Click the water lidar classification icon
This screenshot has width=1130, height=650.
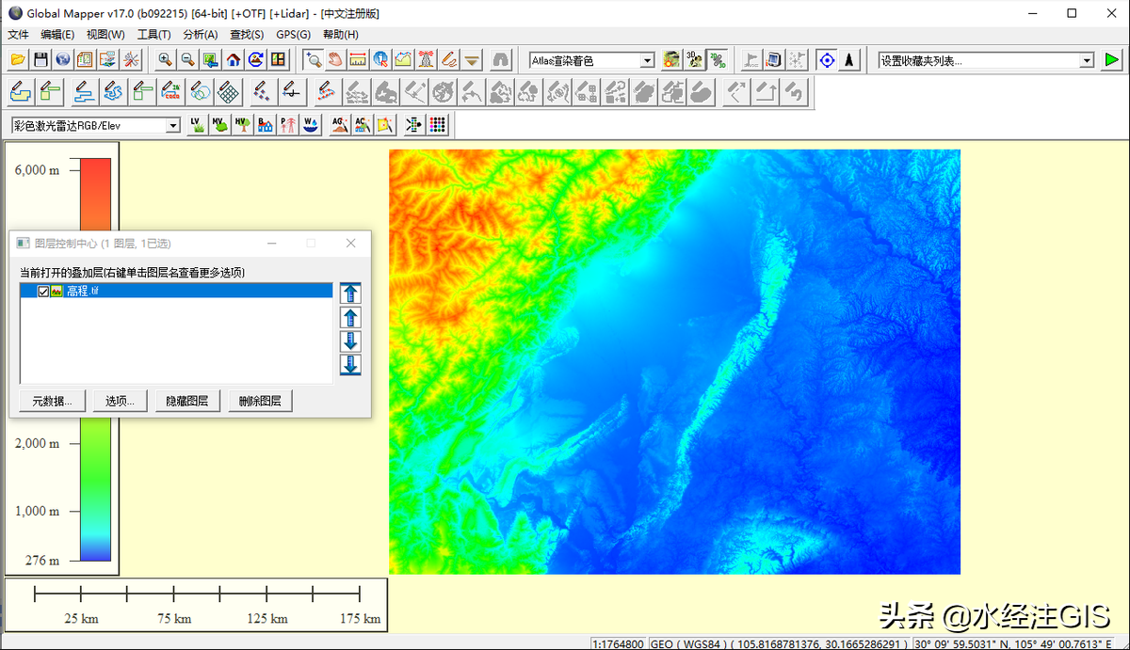[310, 124]
